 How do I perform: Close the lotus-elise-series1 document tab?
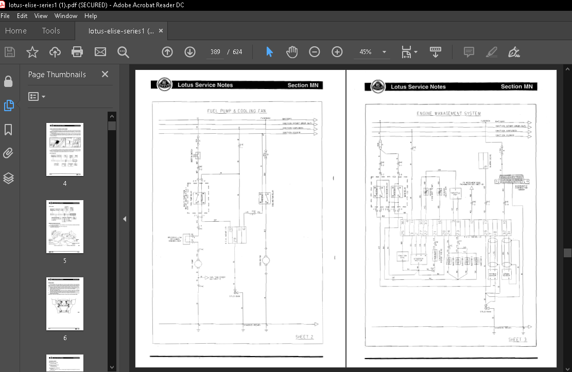[x=161, y=31]
